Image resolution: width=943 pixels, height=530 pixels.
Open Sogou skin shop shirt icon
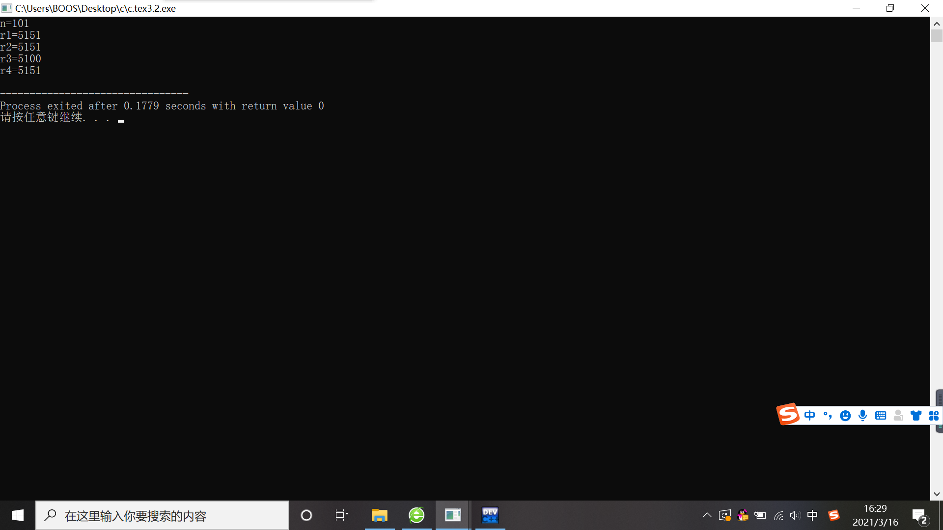point(916,416)
